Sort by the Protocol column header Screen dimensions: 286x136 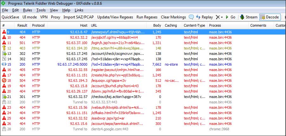pyautogui.click(x=38, y=26)
